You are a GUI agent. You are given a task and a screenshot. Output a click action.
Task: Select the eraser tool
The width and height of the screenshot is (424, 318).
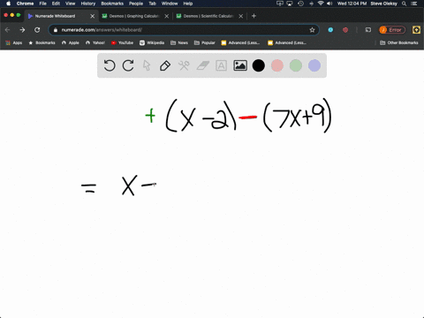tap(202, 65)
